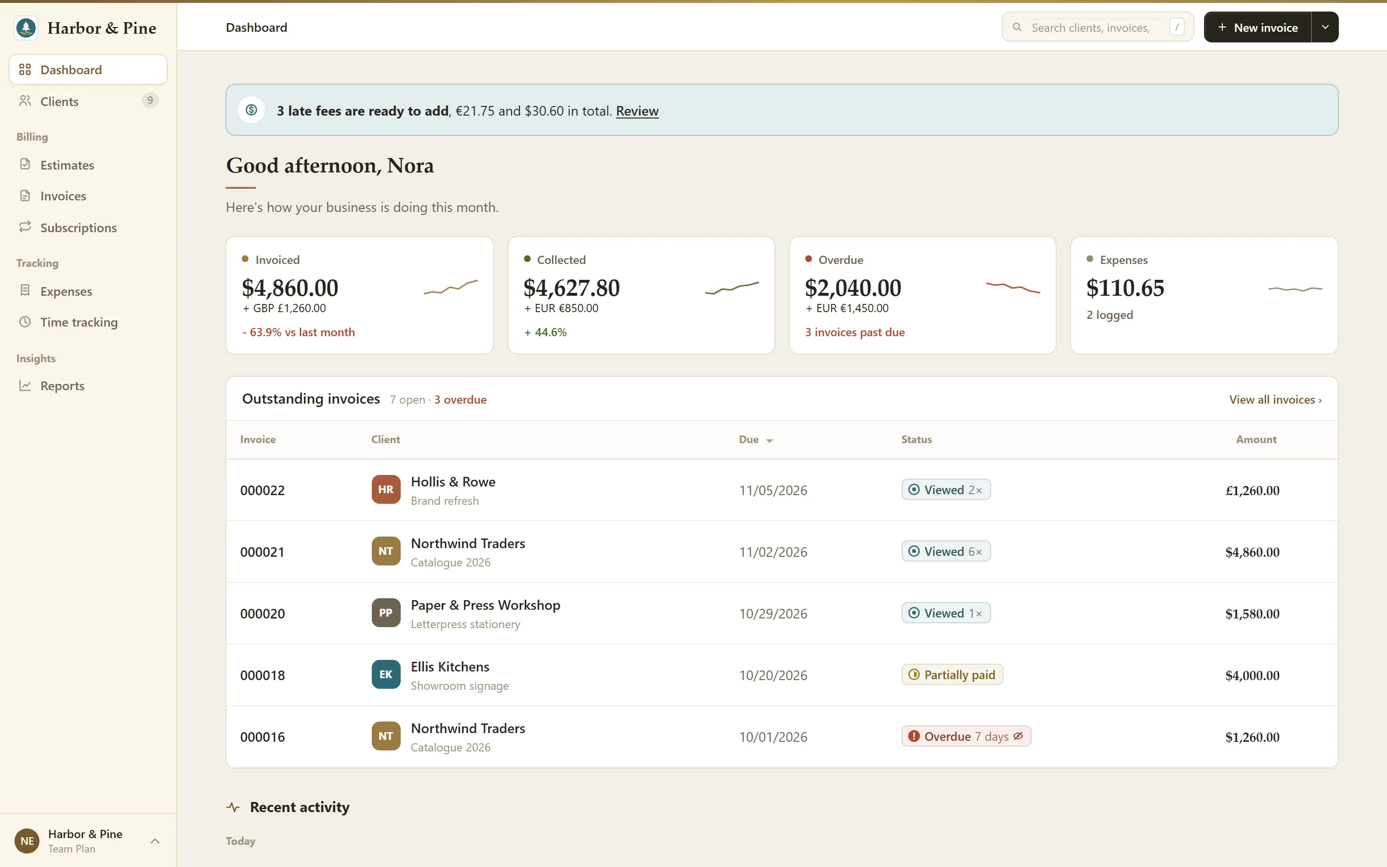
Task: Click the Reports chart icon
Action: click(x=25, y=385)
